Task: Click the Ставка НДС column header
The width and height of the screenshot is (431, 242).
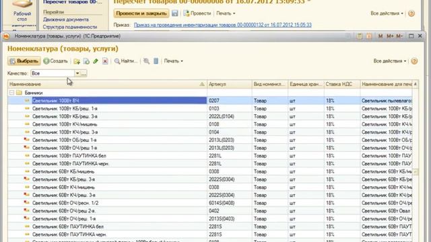Action: coord(342,84)
